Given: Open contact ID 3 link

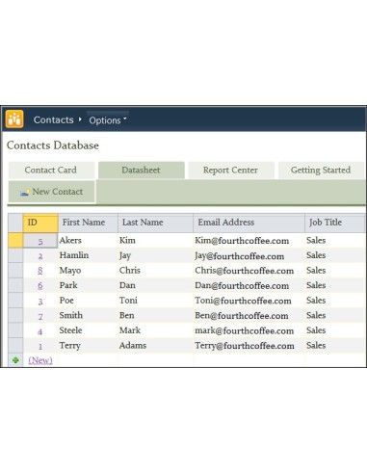Looking at the screenshot, I should pyautogui.click(x=40, y=301).
